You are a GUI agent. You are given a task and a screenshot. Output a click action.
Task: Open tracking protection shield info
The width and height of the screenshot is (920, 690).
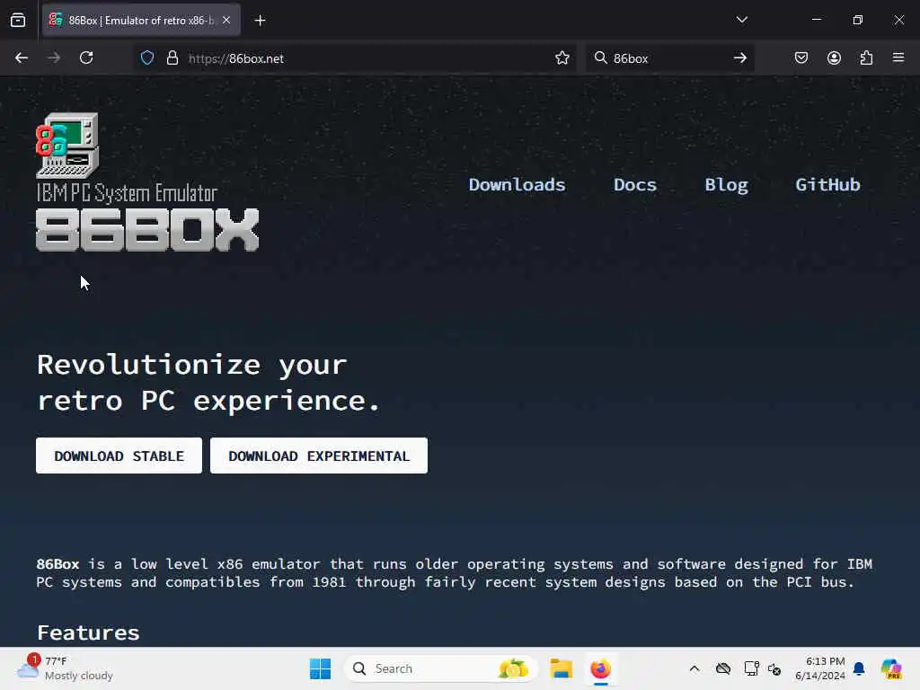click(x=147, y=58)
